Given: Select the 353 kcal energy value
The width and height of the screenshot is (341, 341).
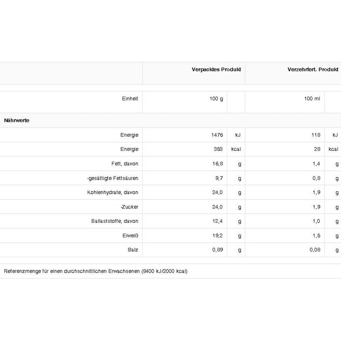Looking at the screenshot, I should click(x=218, y=149).
